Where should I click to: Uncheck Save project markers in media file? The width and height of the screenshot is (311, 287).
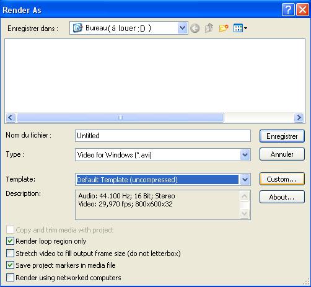pos(10,265)
